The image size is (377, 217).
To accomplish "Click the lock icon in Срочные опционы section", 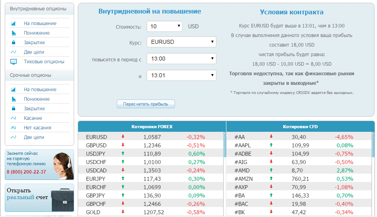I will click(x=14, y=108).
